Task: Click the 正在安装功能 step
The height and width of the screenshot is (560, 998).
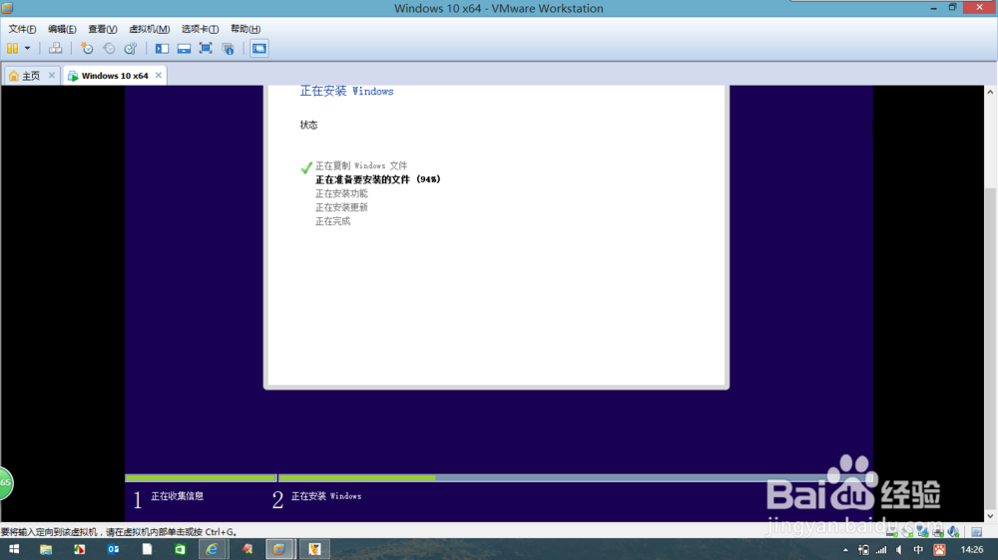Action: click(341, 193)
